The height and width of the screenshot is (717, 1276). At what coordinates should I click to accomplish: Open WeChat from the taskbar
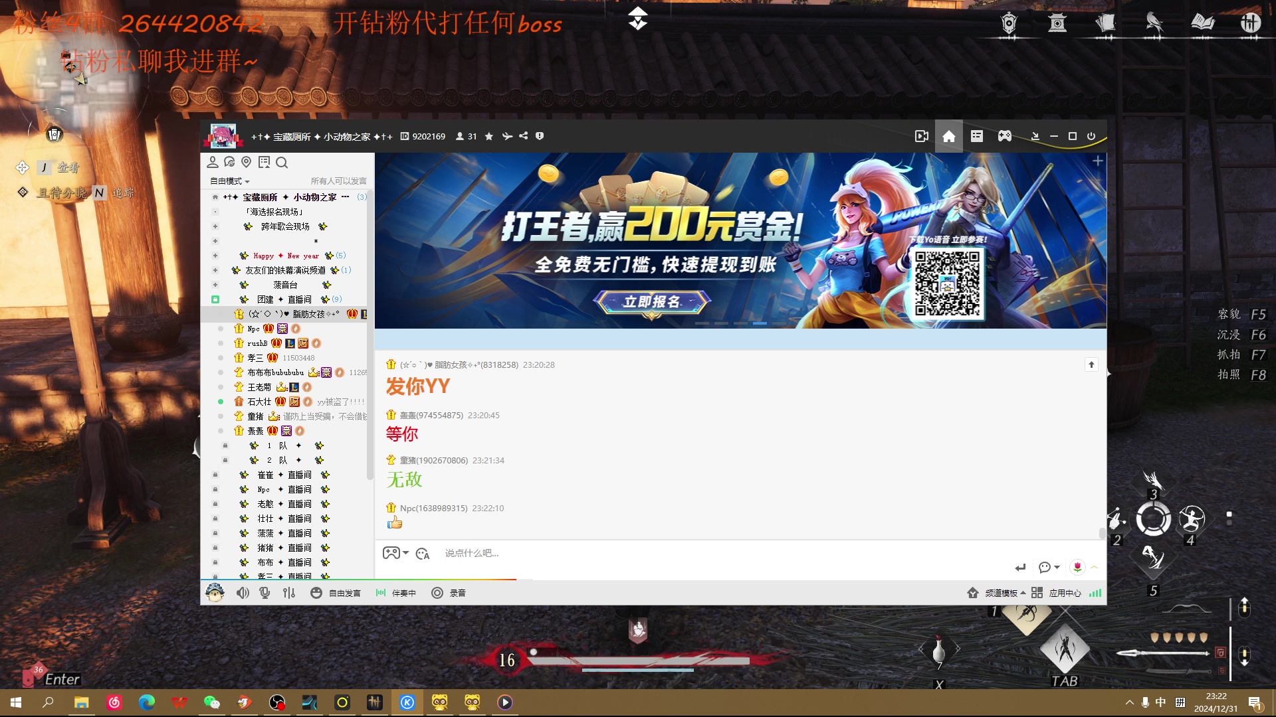pyautogui.click(x=212, y=702)
